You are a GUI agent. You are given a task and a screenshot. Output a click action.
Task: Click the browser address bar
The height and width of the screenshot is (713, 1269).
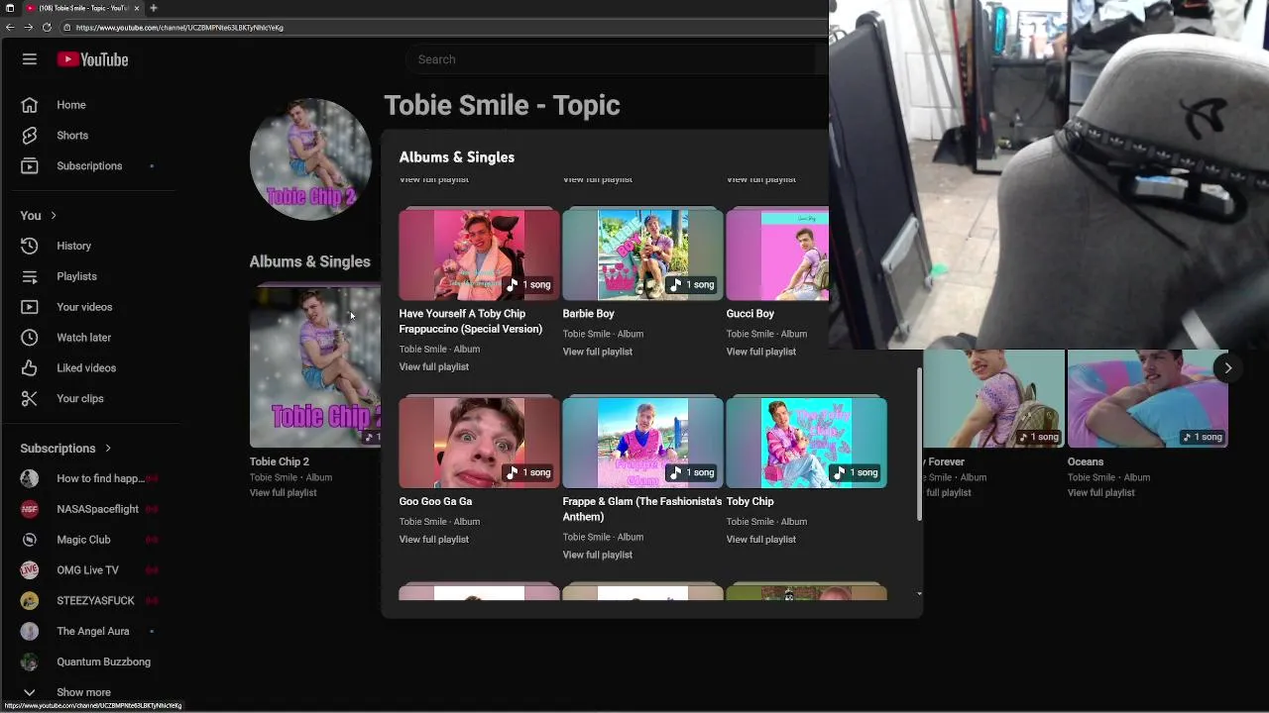446,28
